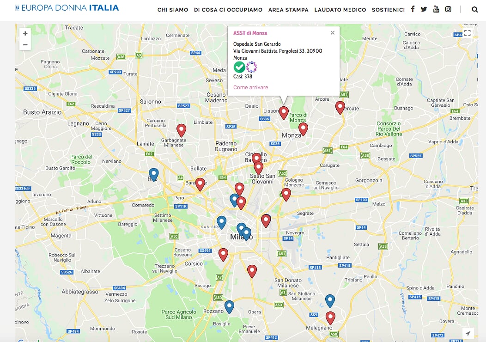486x342 pixels.
Task: Click green checkmark badge in popup
Action: pos(239,67)
